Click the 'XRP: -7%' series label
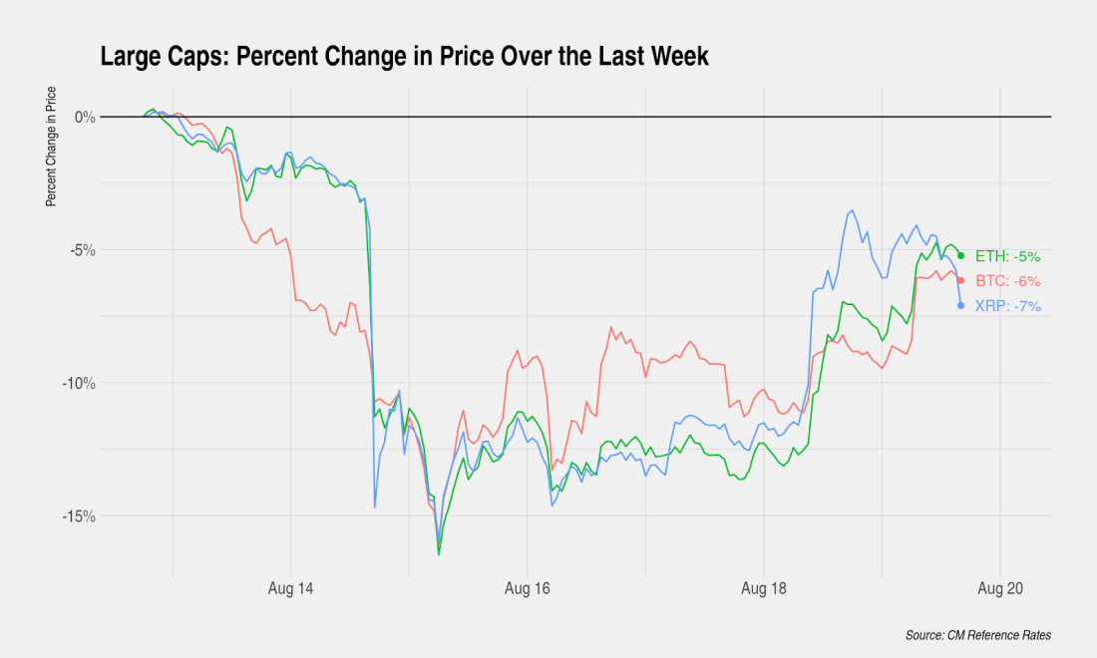This screenshot has height=658, width=1097. (1007, 307)
